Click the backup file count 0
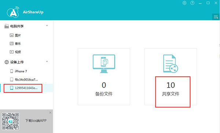The width and height of the screenshot is (220, 133). tap(104, 85)
